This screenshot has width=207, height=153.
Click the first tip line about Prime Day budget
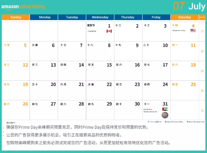point(77,127)
